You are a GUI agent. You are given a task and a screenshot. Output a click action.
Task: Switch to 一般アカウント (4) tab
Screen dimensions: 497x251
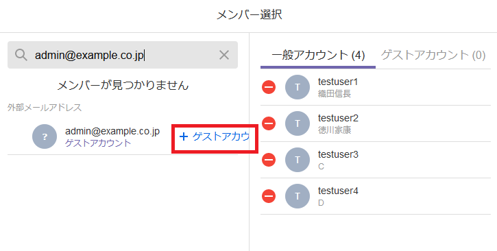pyautogui.click(x=318, y=56)
